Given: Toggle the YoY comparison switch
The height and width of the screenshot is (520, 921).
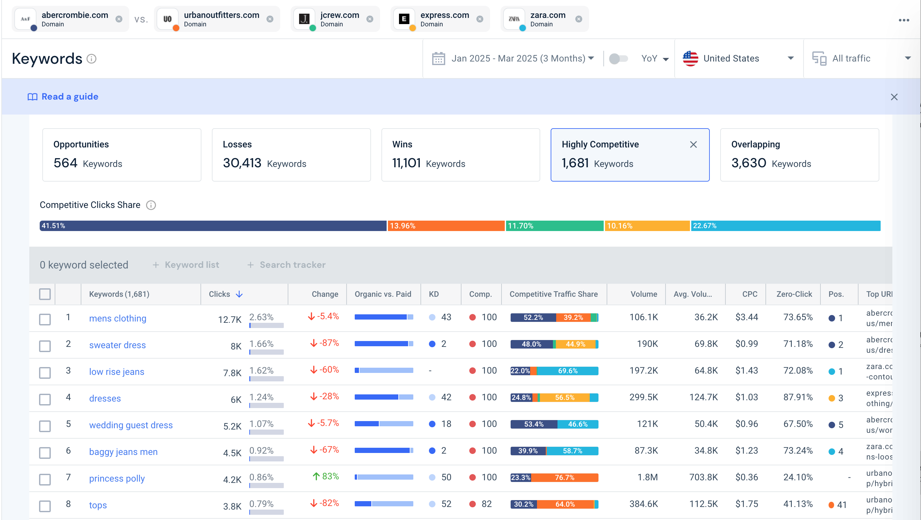Looking at the screenshot, I should pos(619,58).
